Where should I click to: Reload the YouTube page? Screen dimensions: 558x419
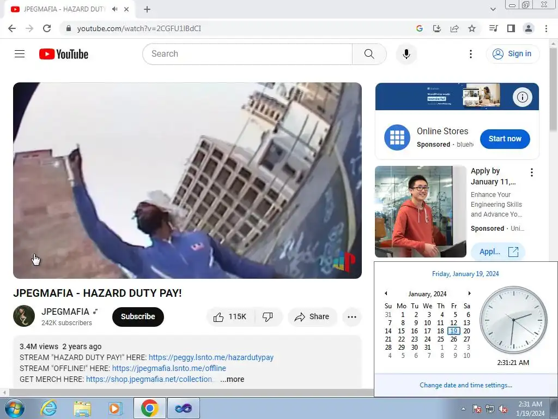pyautogui.click(x=47, y=28)
